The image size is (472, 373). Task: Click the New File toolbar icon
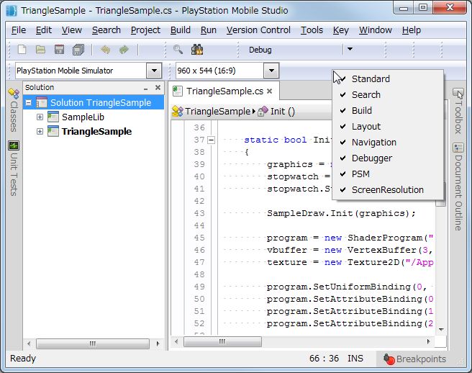(x=22, y=50)
